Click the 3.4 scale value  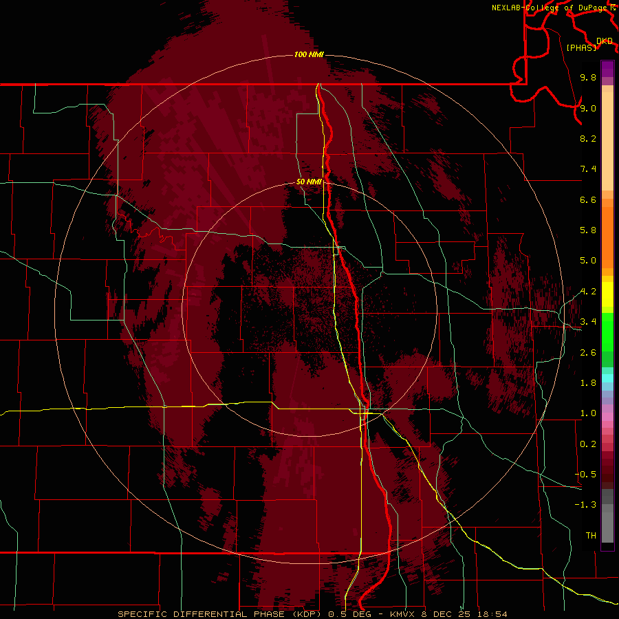[x=588, y=322]
